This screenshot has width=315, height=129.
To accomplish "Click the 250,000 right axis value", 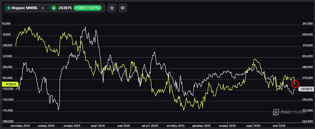I will point(307,99).
